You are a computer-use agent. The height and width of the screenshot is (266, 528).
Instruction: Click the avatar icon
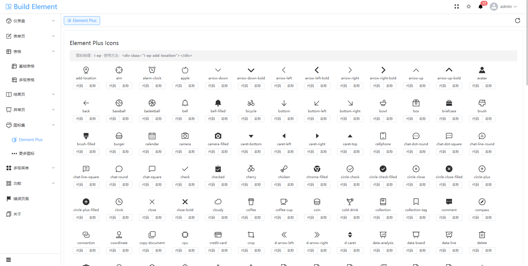click(x=482, y=70)
